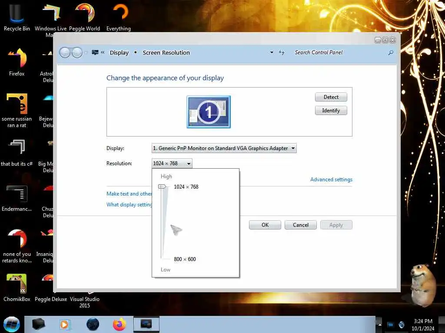Expand the address bar history dropdown

click(272, 52)
